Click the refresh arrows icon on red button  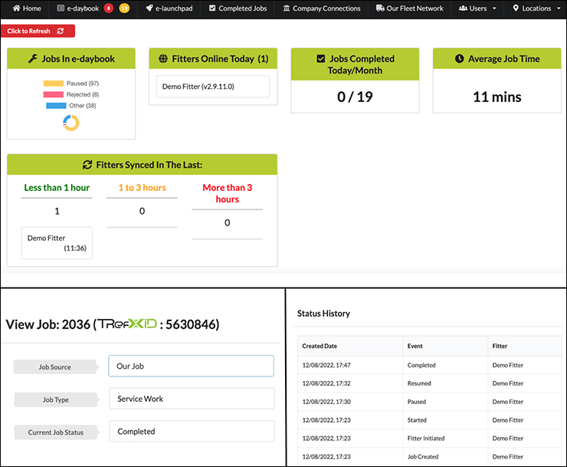pyautogui.click(x=61, y=31)
